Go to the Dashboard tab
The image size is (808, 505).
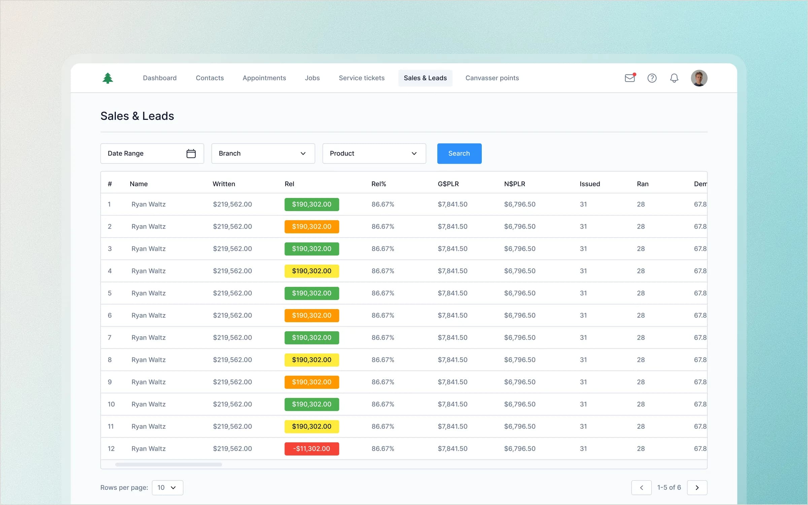160,78
